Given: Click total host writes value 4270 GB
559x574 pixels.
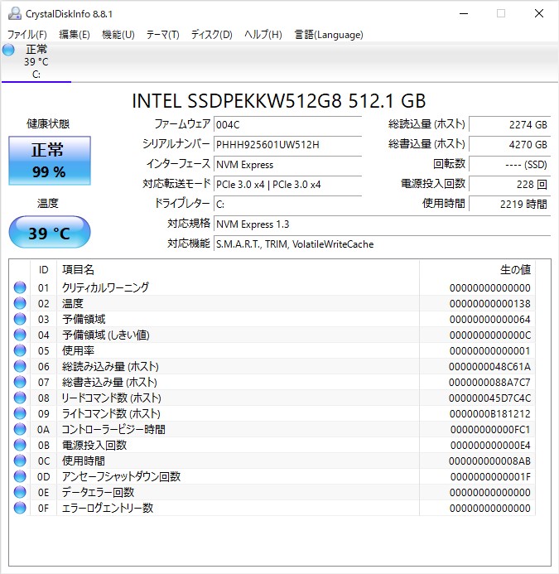Looking at the screenshot, I should [509, 145].
